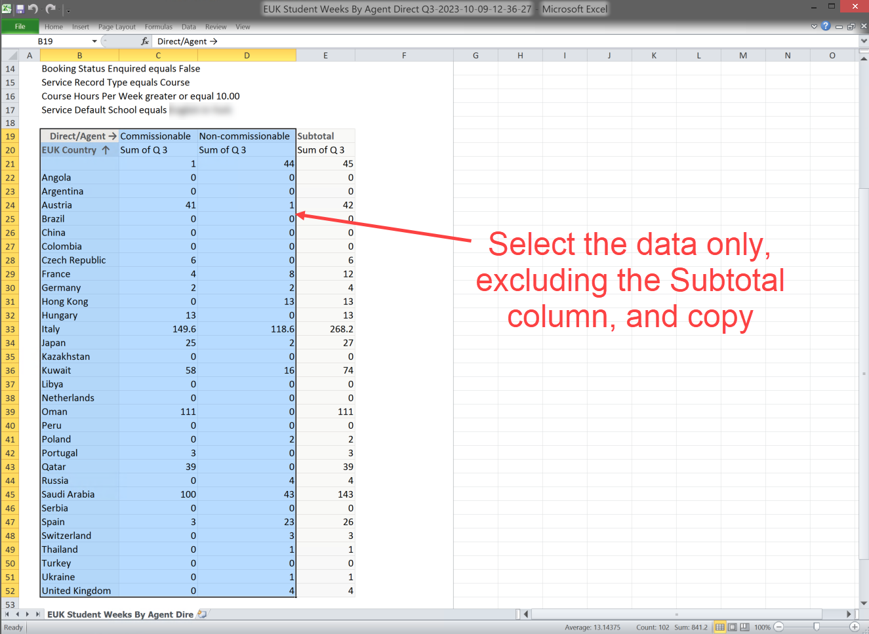Image resolution: width=869 pixels, height=634 pixels.
Task: Switch to the Insert ribbon tab
Action: 81,27
